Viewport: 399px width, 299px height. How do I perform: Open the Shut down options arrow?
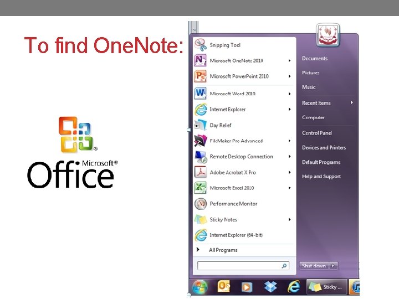(x=334, y=266)
